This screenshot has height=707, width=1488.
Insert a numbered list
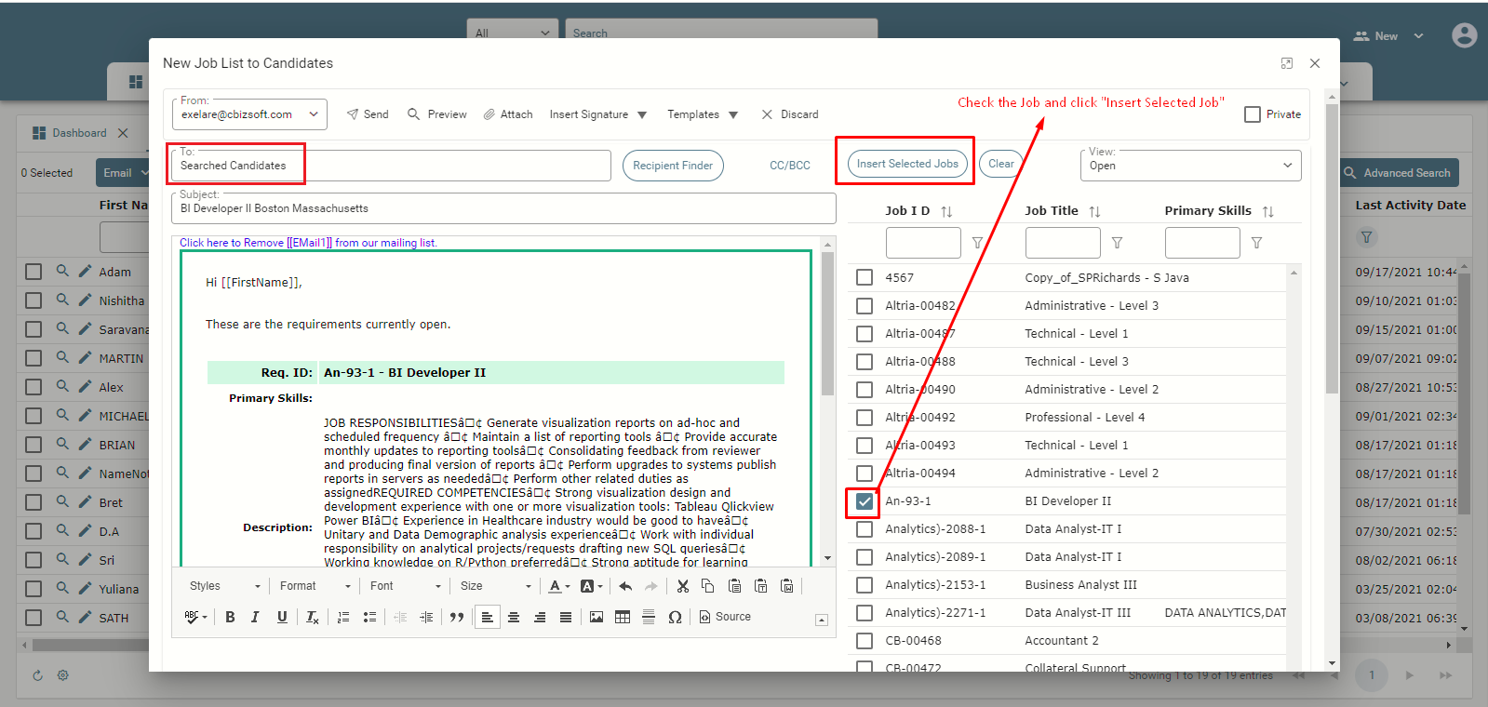[343, 617]
